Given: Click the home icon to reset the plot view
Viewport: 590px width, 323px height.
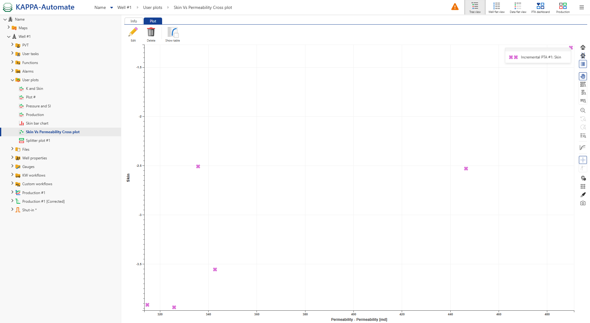Looking at the screenshot, I should click(583, 47).
